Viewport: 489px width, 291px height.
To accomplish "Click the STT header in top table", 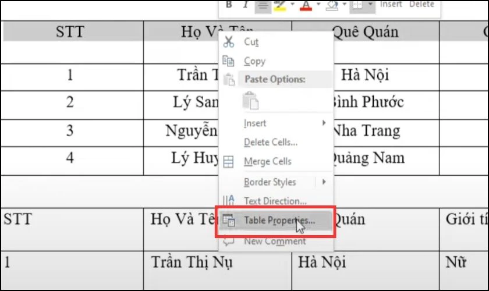I will click(70, 32).
